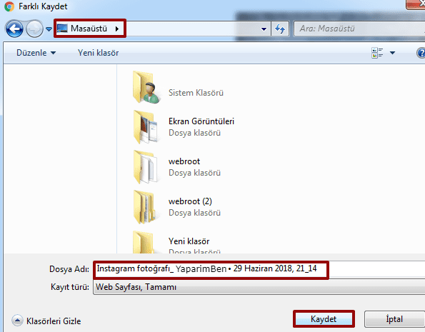Select the webroot folder
The width and height of the screenshot is (425, 332).
176,167
